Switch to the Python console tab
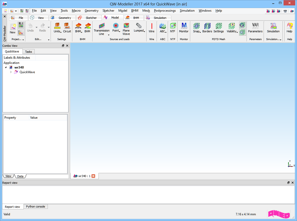Image resolution: width=297 pixels, height=221 pixels. pos(35,207)
